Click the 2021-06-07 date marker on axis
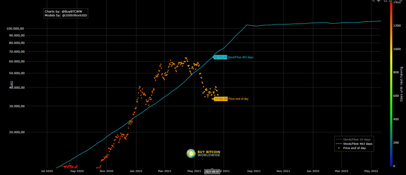The image size is (406, 175). point(212,171)
